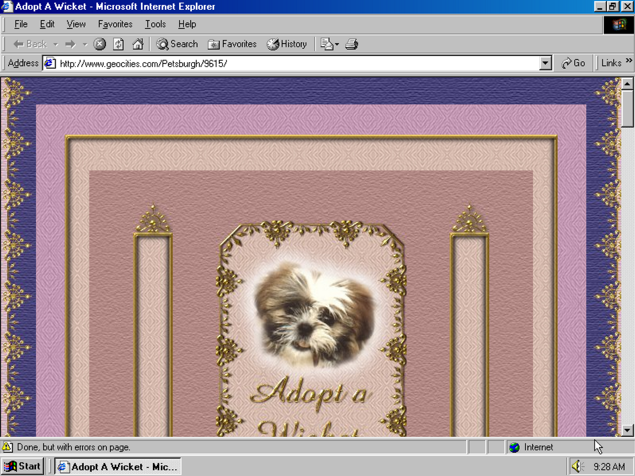Expand the Address bar dropdown list
This screenshot has width=635, height=476.
click(x=545, y=63)
